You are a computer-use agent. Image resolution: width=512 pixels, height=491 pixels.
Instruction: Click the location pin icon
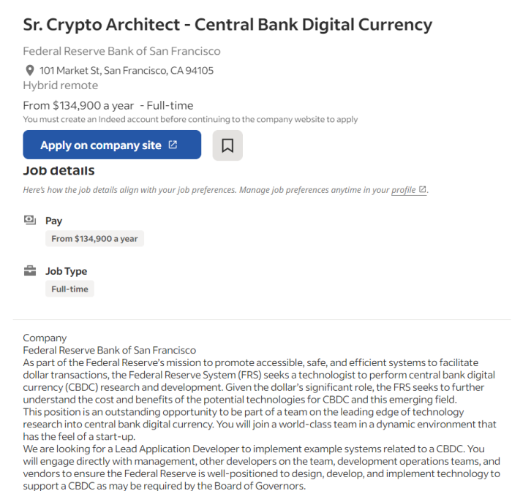(x=30, y=70)
